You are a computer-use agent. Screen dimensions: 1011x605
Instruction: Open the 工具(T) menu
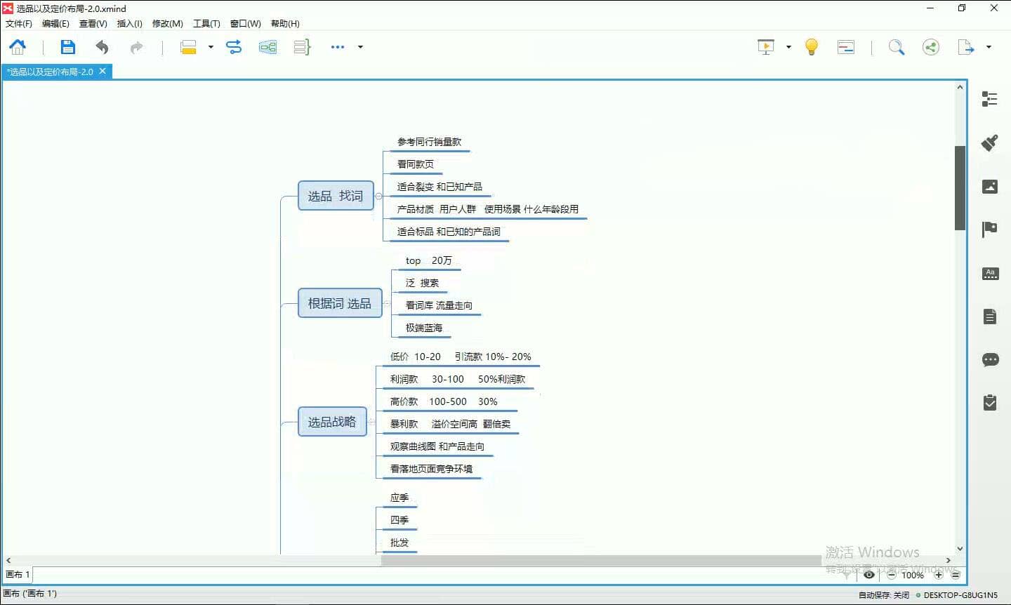pos(206,24)
